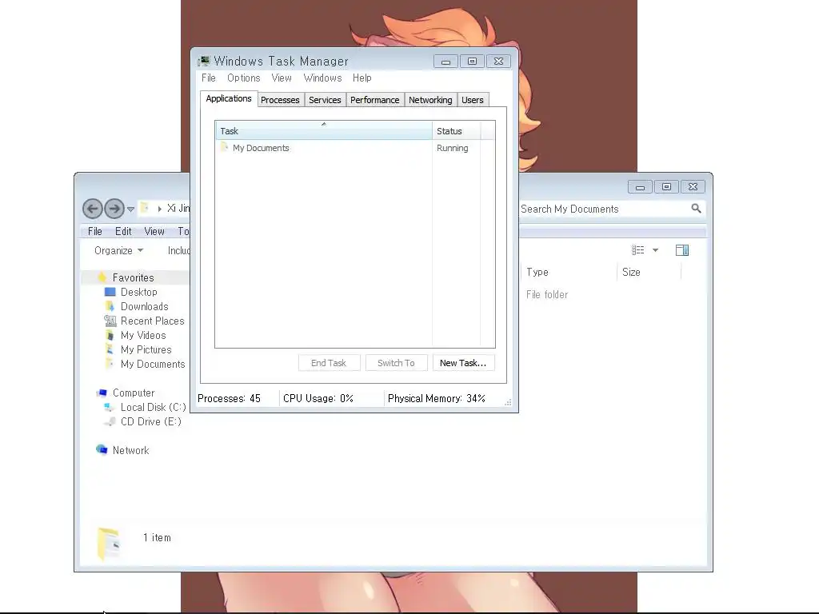Select Recent Places in Favorites list

click(153, 321)
